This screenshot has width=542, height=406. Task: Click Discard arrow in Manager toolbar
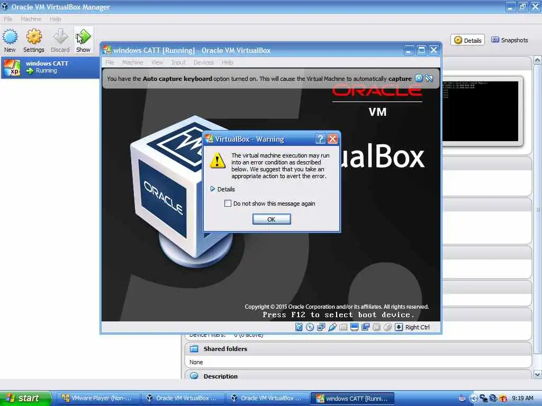click(60, 40)
